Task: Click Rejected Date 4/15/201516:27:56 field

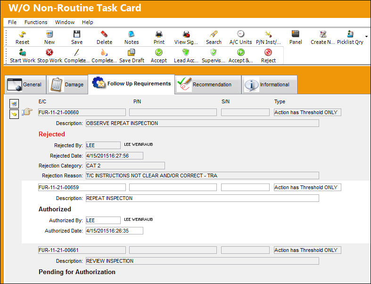Action: pyautogui.click(x=114, y=156)
